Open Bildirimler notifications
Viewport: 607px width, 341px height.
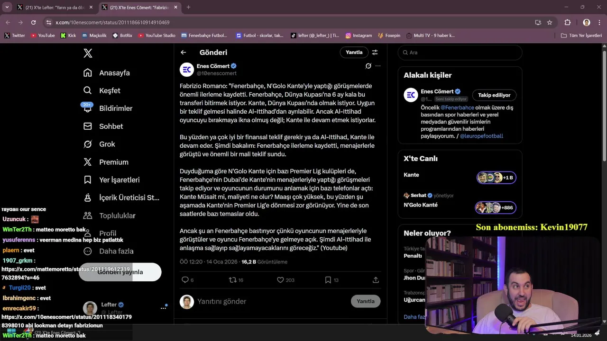[x=108, y=108]
